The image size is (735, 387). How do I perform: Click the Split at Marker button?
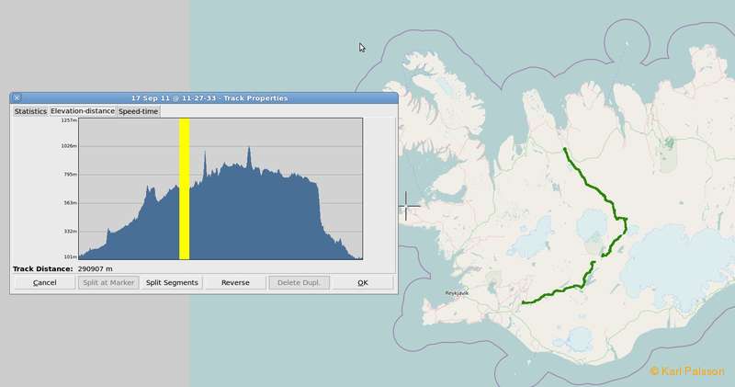pos(109,282)
